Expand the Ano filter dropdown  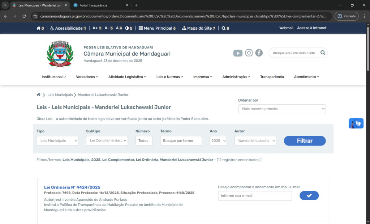pos(218,141)
